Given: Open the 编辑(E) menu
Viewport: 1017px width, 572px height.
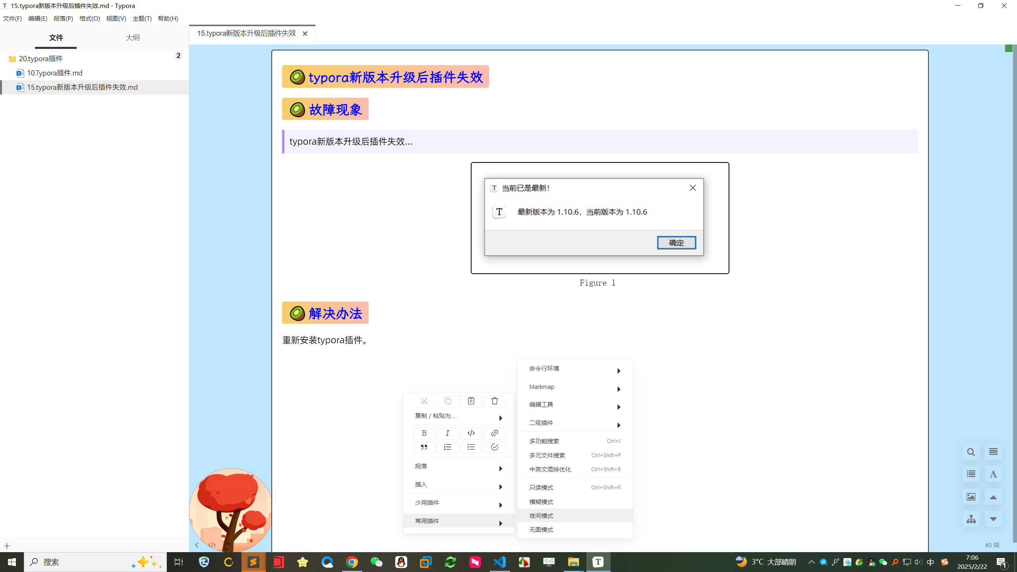Looking at the screenshot, I should 38,18.
